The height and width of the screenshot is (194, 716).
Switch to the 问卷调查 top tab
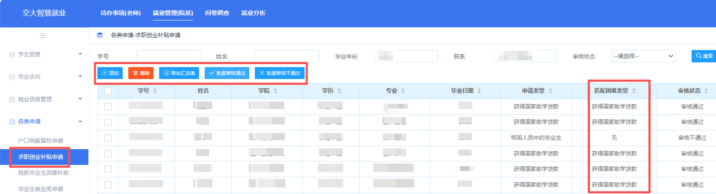pos(217,13)
